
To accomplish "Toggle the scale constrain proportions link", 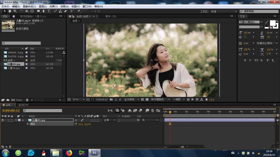I will [76, 124].
